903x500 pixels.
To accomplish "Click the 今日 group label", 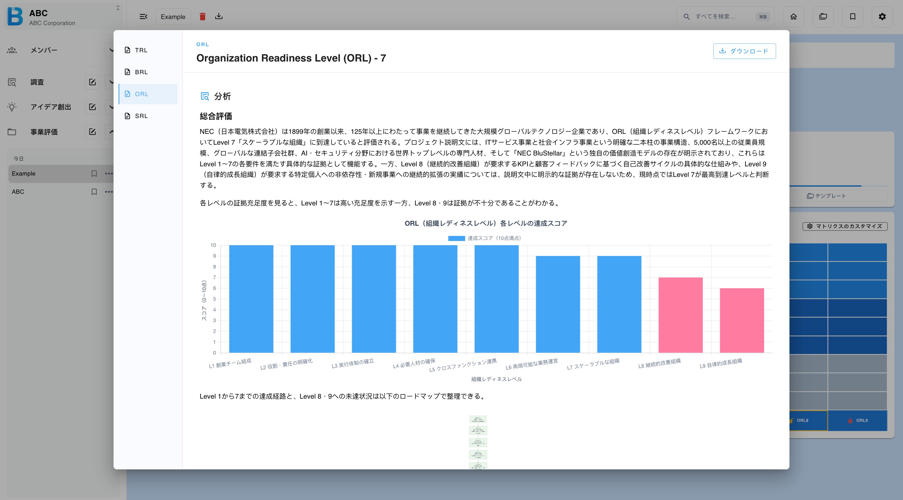I will pos(18,159).
